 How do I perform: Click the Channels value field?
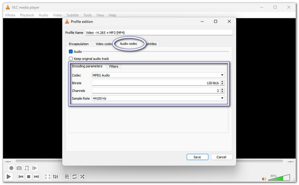click(x=156, y=91)
